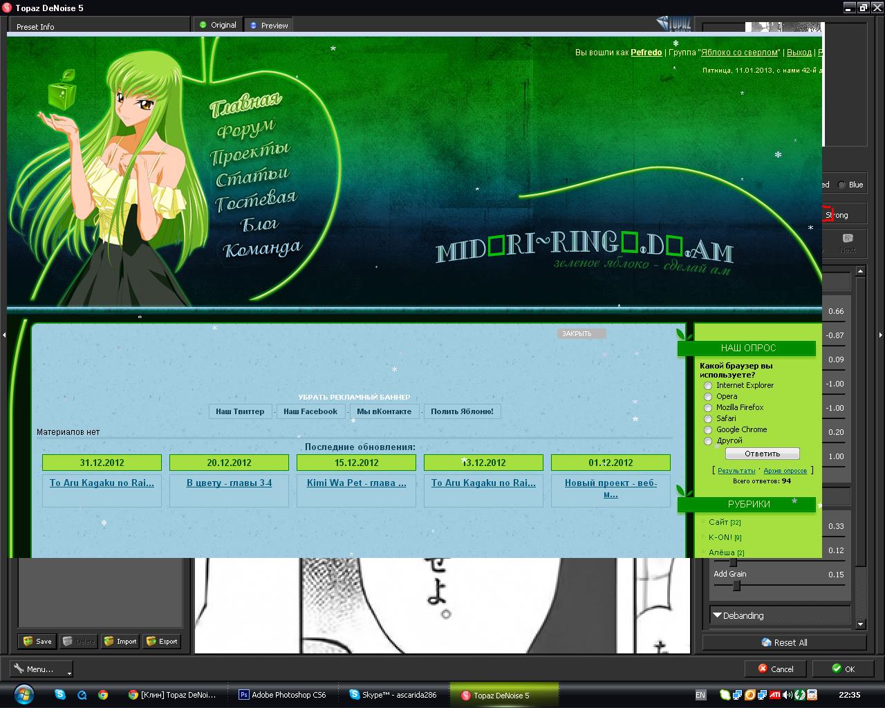Launch Skype from quick launch
Image resolution: width=885 pixels, height=708 pixels.
click(60, 695)
